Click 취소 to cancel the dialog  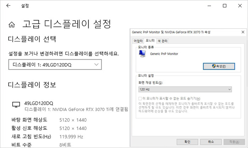(211, 142)
